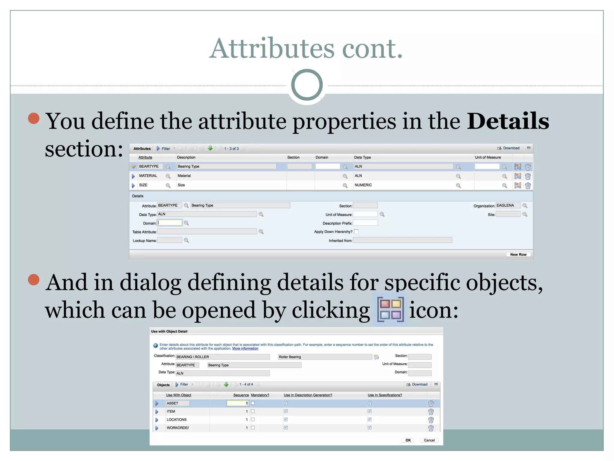Image resolution: width=614 pixels, height=461 pixels.
Task: Toggle Mandatory checkbox for LOCATIONS row
Action: tap(253, 419)
